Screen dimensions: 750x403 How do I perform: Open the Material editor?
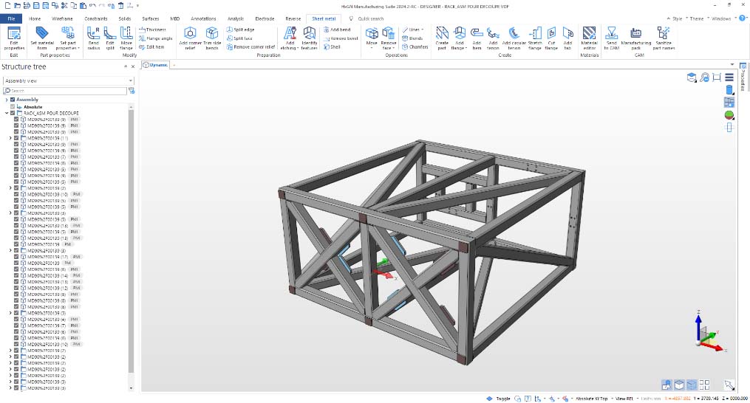pyautogui.click(x=590, y=38)
